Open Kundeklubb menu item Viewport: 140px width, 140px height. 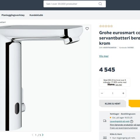[x=36, y=15]
